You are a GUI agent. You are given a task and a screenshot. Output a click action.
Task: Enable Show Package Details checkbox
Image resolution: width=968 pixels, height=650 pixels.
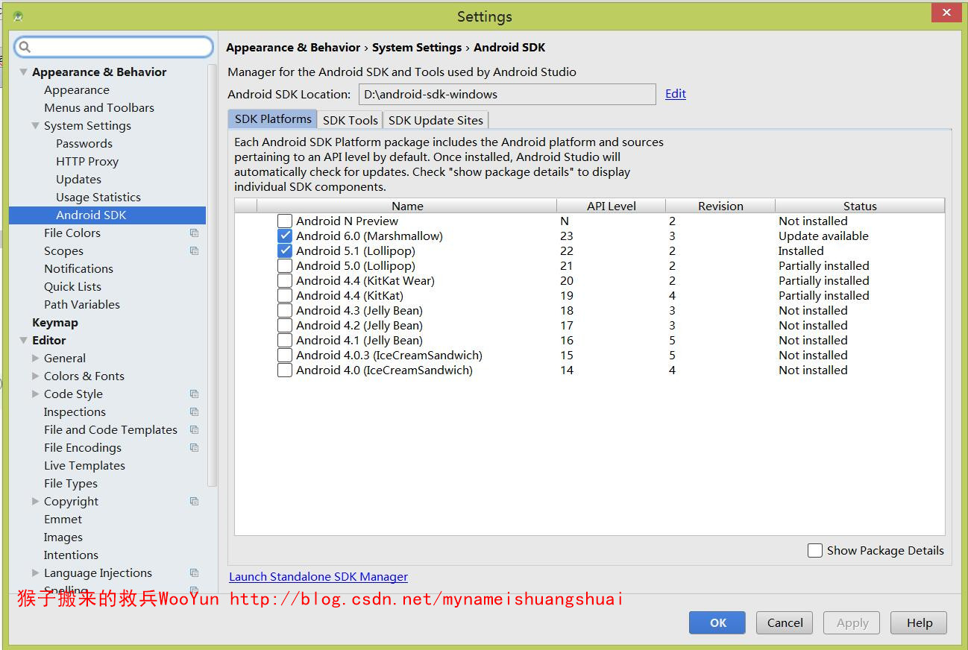815,550
